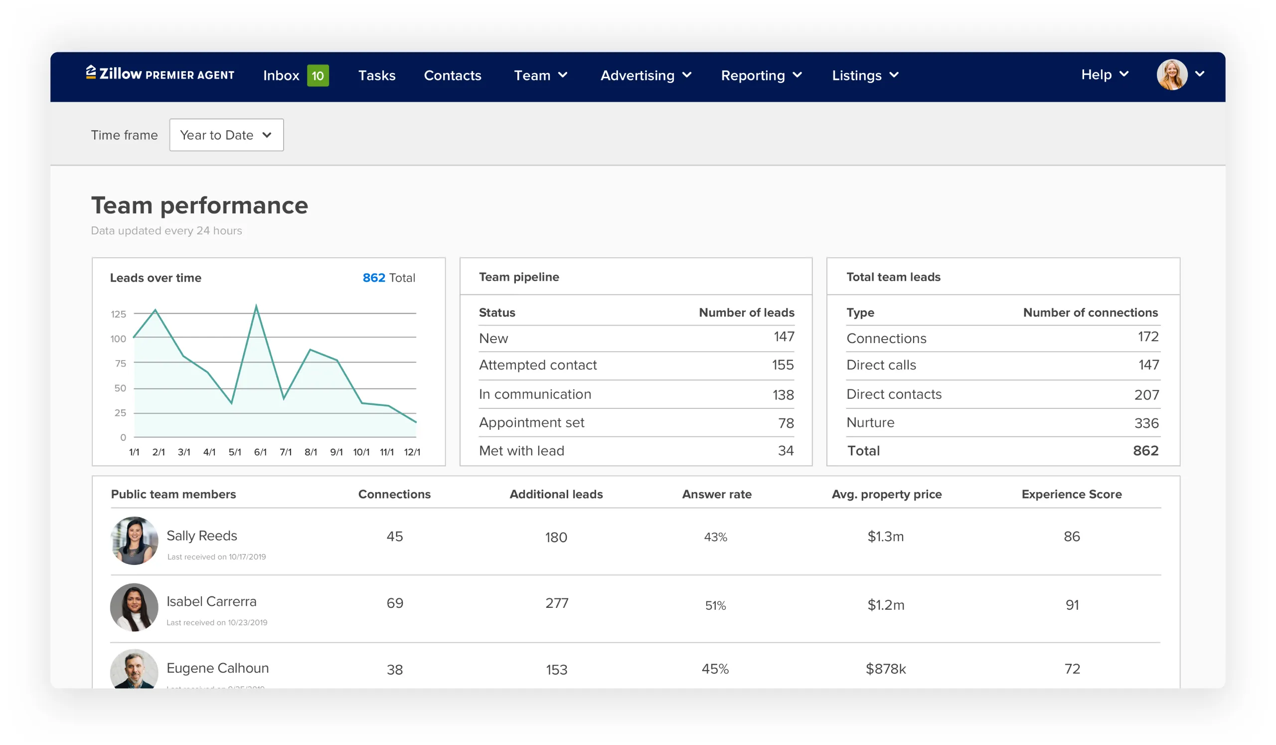Open the Inbox page
Screen dimensions: 1276x745
pos(281,75)
